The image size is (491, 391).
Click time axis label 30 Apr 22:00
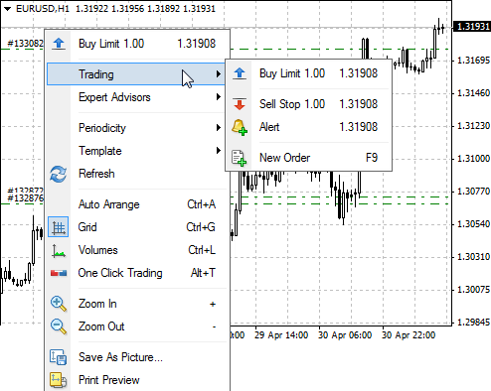(x=409, y=335)
